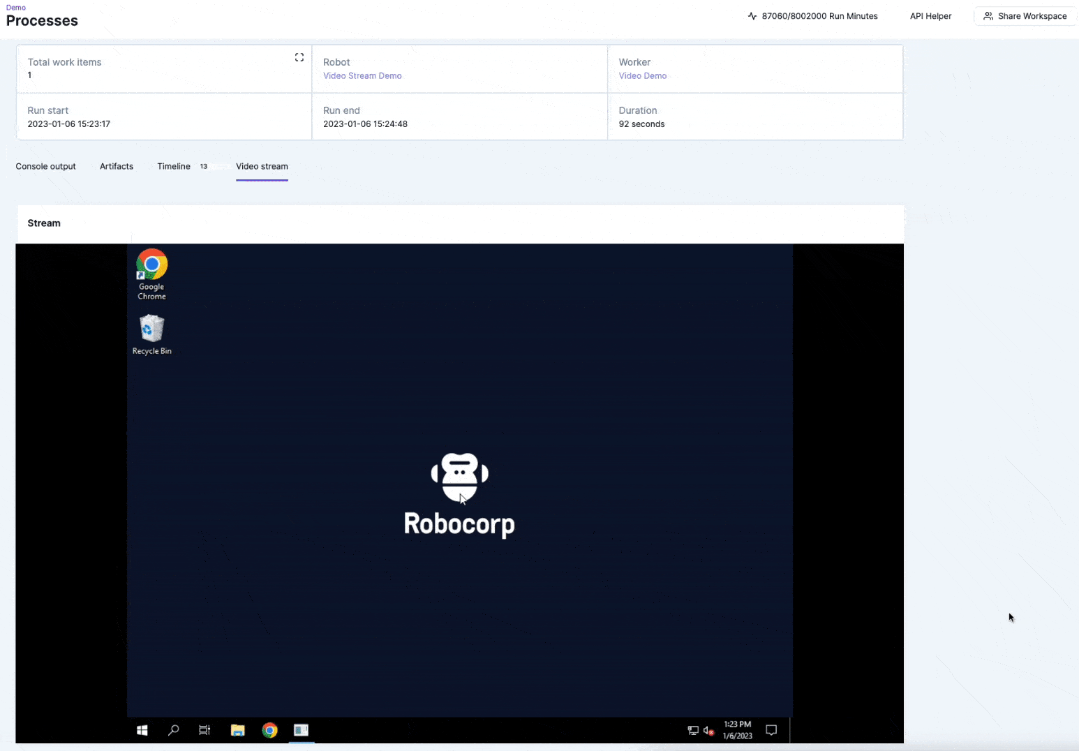Click the Run end value 2023-01-06 15:24:48
The image size is (1079, 751).
tap(365, 124)
